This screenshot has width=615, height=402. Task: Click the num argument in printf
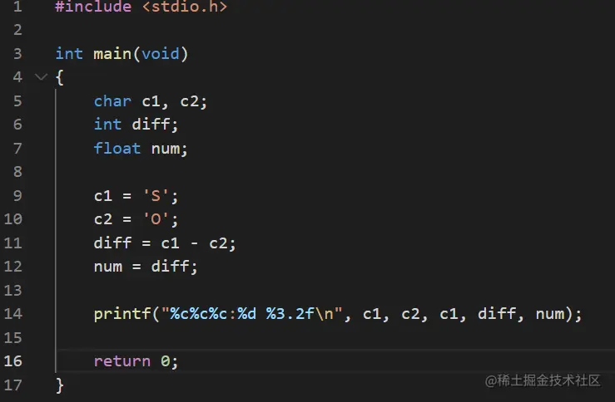coord(550,314)
